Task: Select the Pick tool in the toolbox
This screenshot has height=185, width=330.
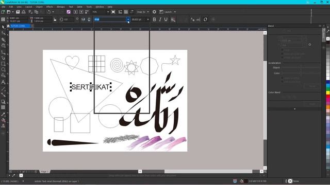Action: pos(3,27)
